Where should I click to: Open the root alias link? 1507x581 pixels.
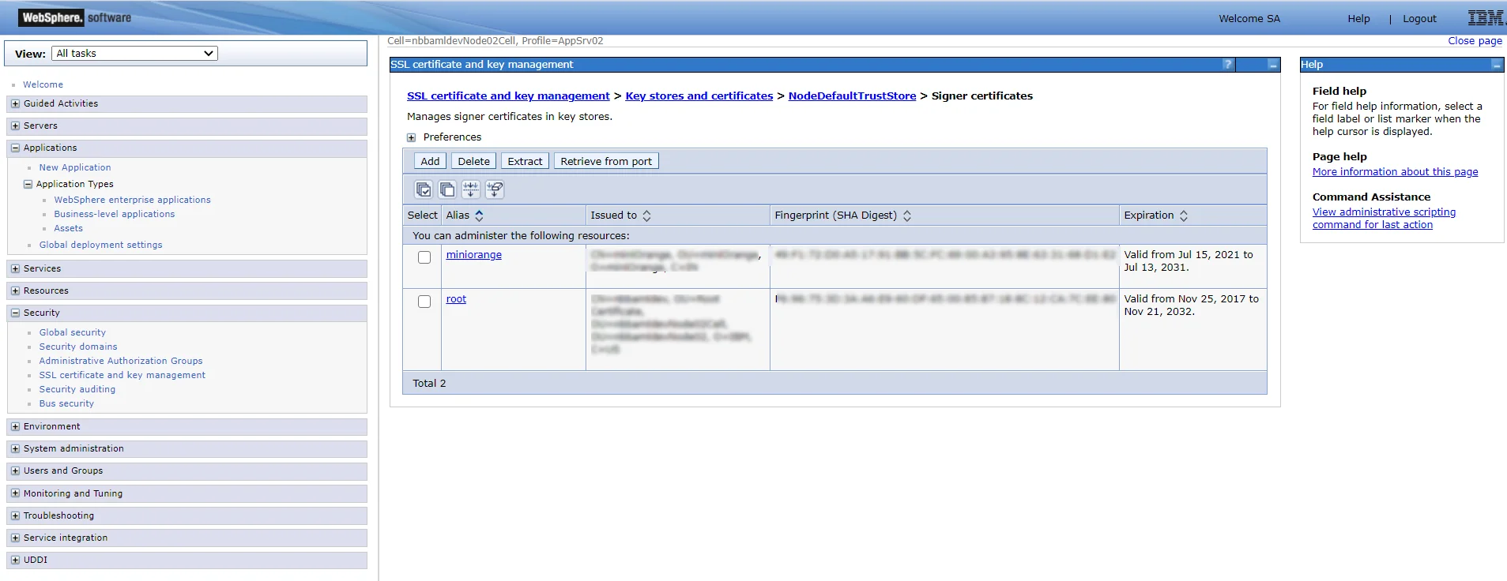(456, 299)
